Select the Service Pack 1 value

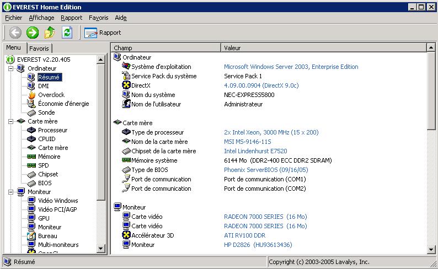[x=243, y=76]
